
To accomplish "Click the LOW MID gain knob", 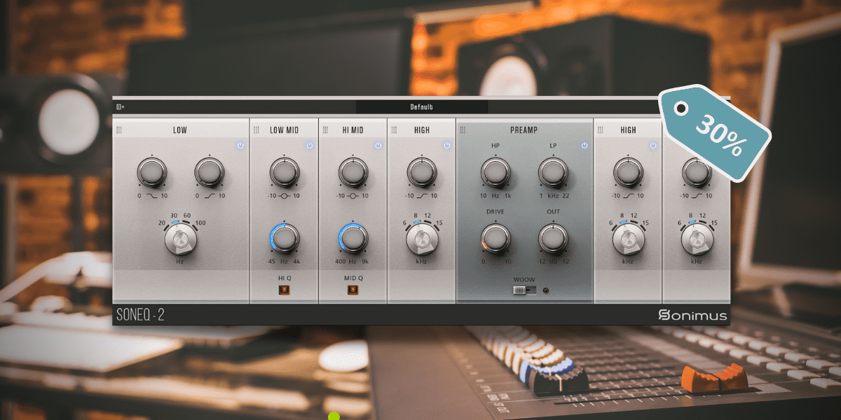I will click(x=285, y=171).
